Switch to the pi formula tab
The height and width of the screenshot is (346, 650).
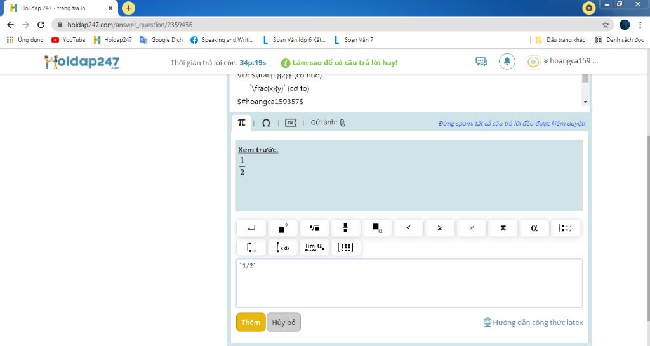pyautogui.click(x=241, y=123)
